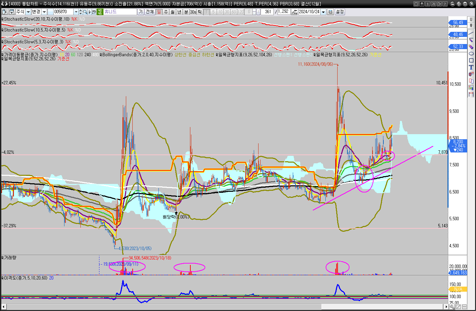Switch to the 분 minute period
The height and width of the screenshot is (311, 476).
[186, 12]
